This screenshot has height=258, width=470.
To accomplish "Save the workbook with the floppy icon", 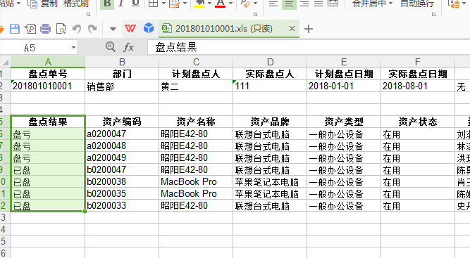I will tap(15, 29).
